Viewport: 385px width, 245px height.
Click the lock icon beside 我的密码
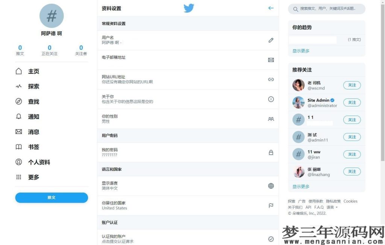271,152
